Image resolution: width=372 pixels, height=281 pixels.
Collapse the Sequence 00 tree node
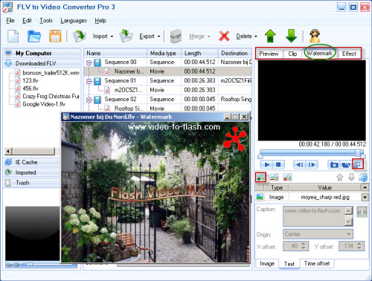pyautogui.click(x=89, y=62)
